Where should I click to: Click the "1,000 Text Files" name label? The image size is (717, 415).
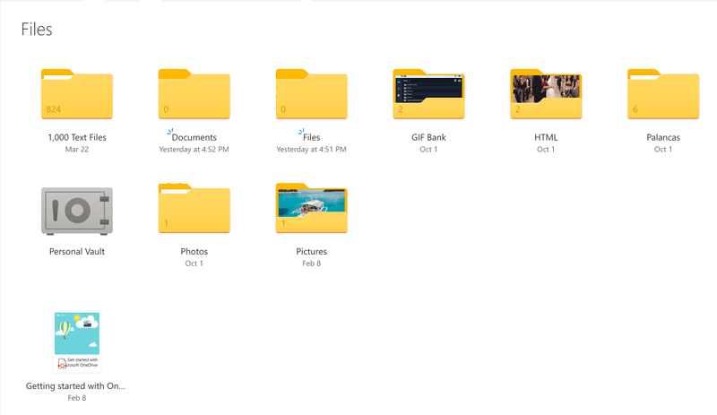click(x=77, y=137)
